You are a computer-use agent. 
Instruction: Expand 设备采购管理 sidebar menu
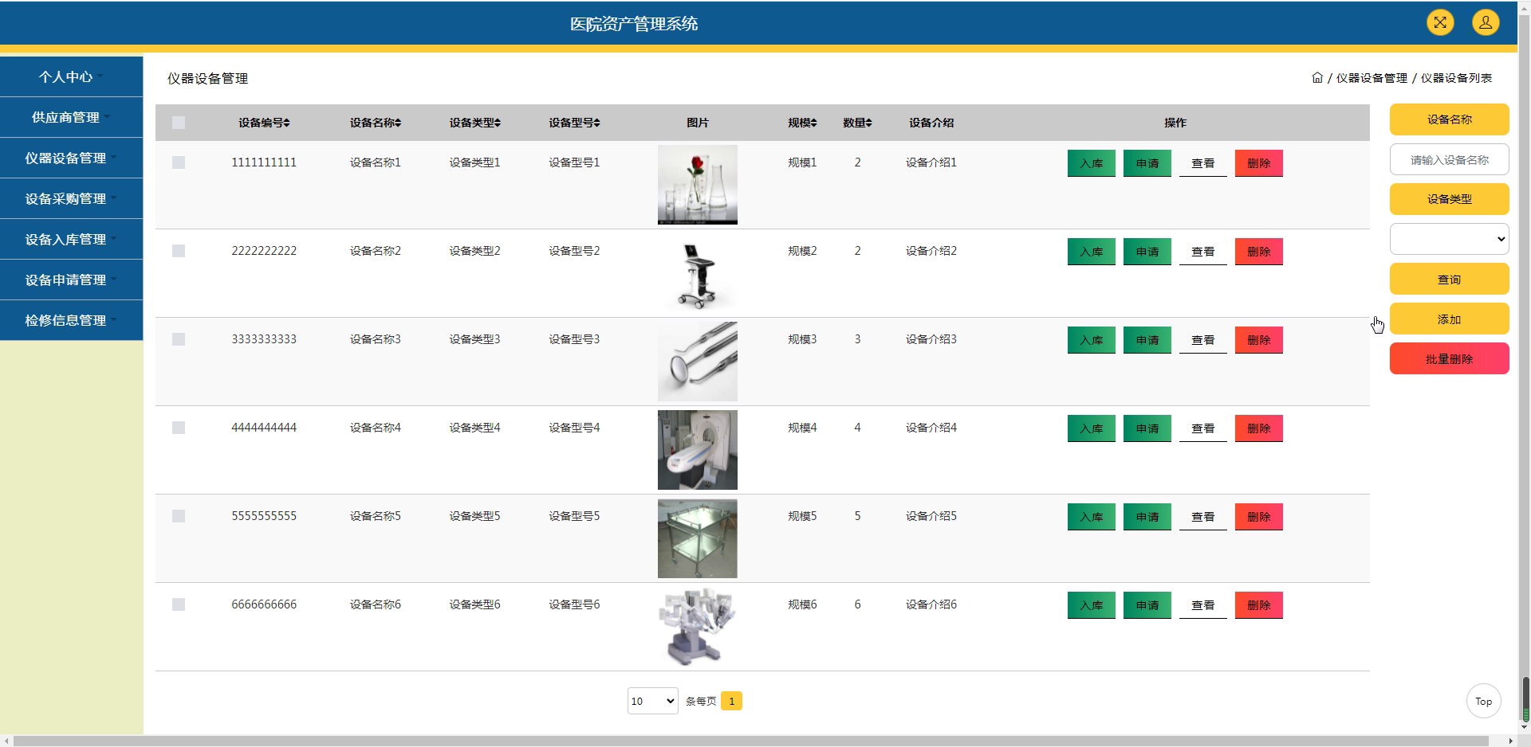pos(71,198)
